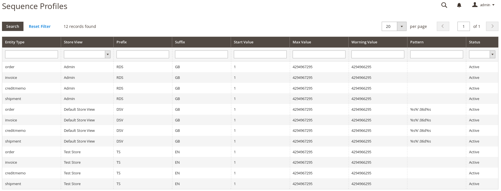The width and height of the screenshot is (501, 191).
Task: Click Max Value 4294967295 in Admin order row
Action: (303, 67)
